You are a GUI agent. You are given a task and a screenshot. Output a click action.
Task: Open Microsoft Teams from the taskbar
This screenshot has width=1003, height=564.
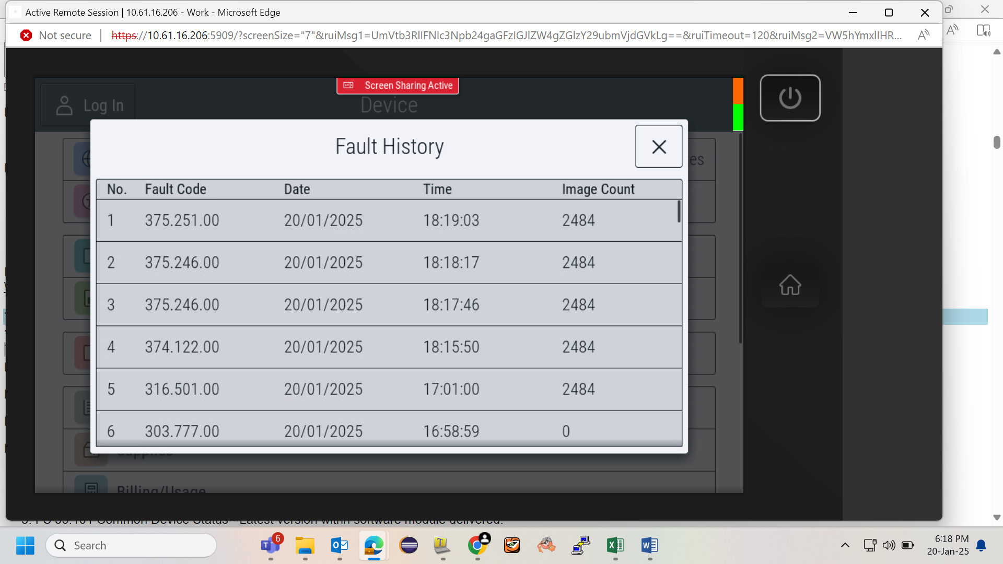[x=271, y=546]
